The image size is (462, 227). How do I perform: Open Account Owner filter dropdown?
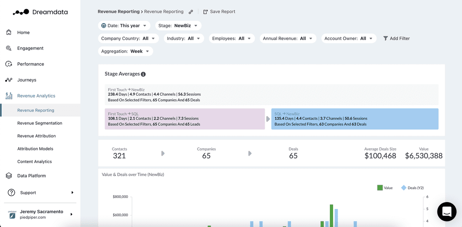(348, 39)
